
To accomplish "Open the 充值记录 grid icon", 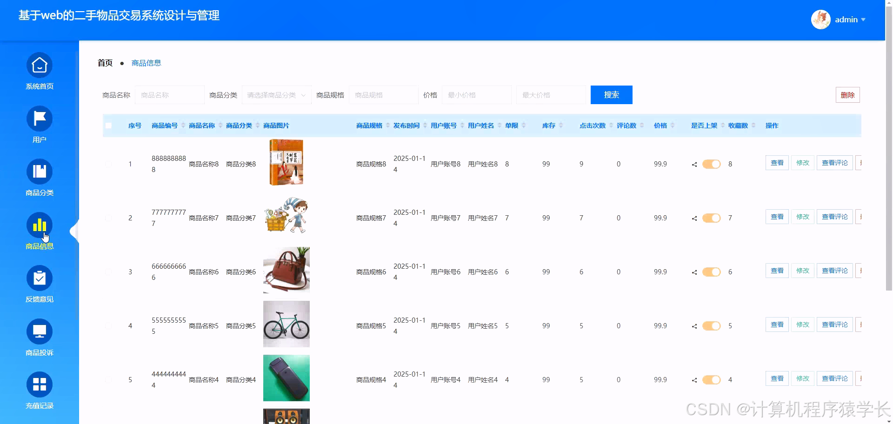I will [x=40, y=385].
